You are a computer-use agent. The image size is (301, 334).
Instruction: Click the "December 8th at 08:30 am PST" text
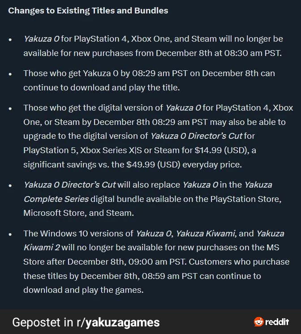point(213,53)
